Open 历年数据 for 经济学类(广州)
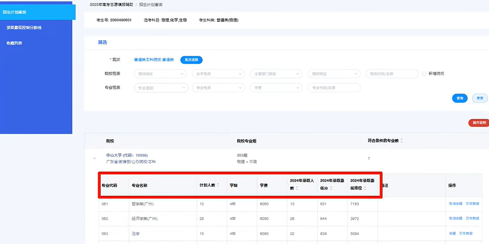Image resolution: width=489 pixels, height=244 pixels. pyautogui.click(x=473, y=219)
